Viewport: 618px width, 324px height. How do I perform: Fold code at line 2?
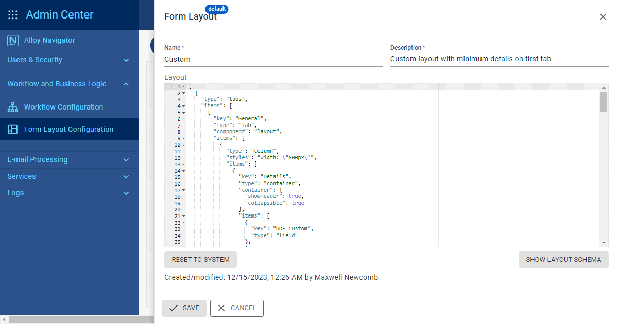[184, 93]
